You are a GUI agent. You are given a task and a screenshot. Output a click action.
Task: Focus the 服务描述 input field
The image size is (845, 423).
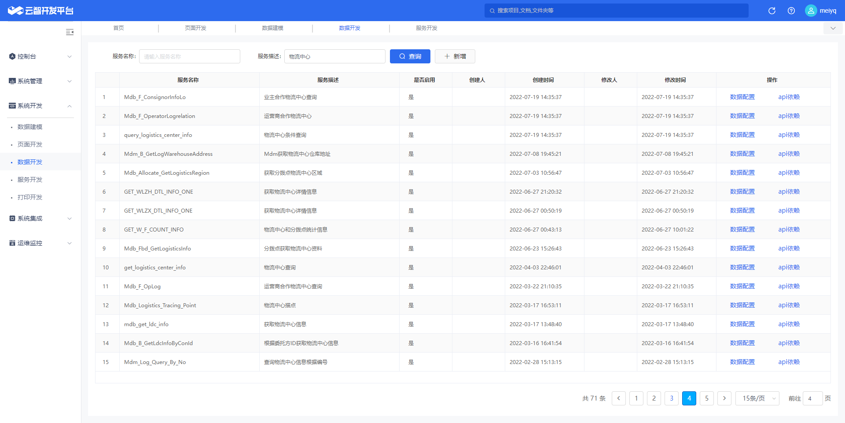[x=335, y=56]
